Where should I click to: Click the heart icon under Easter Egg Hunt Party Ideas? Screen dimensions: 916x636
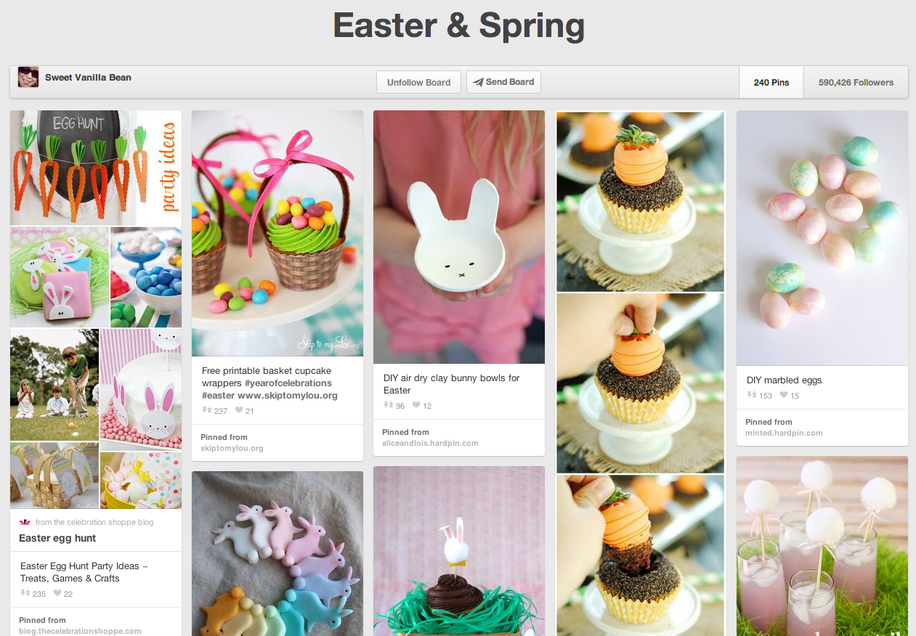coord(57,593)
